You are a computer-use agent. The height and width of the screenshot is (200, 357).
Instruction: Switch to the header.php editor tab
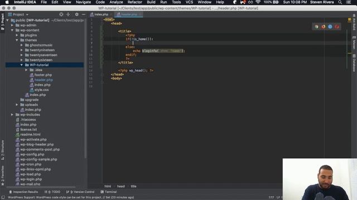(129, 14)
